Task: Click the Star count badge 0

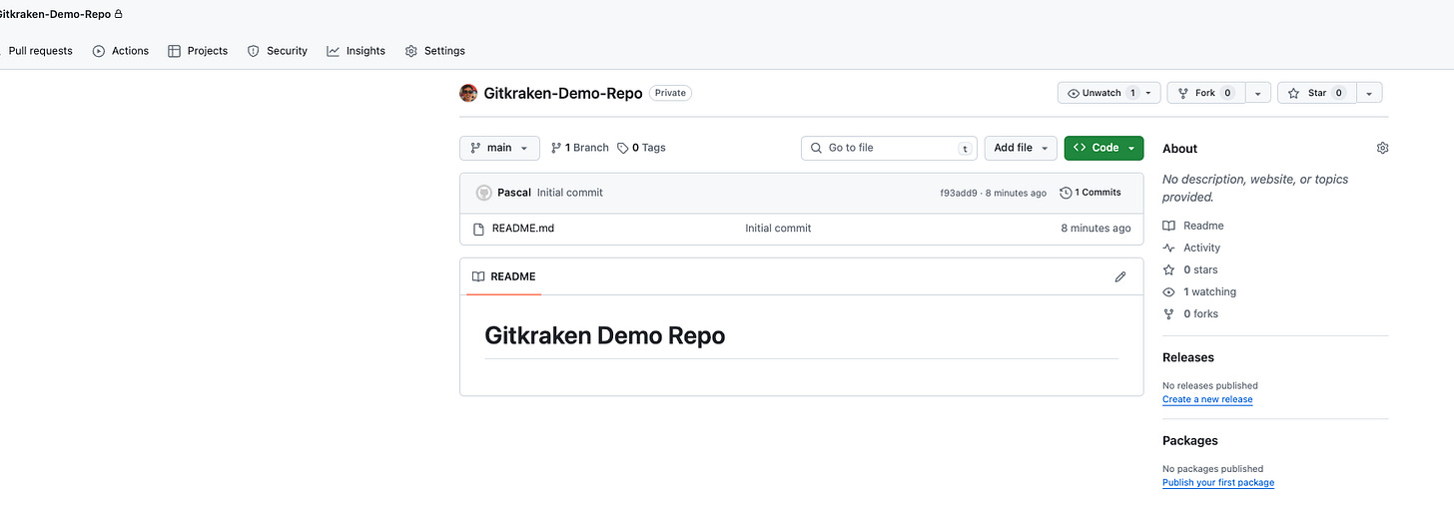Action: pyautogui.click(x=1338, y=93)
